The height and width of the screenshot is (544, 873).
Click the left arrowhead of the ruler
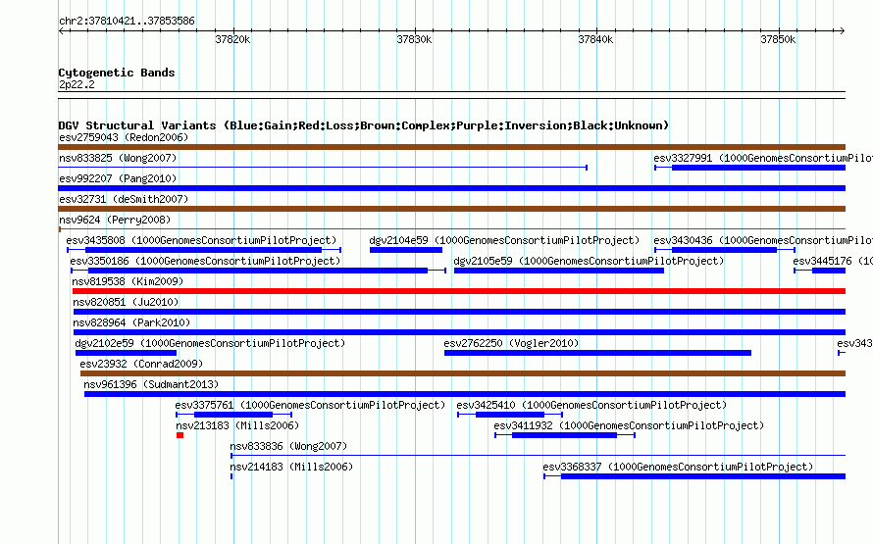(x=61, y=30)
